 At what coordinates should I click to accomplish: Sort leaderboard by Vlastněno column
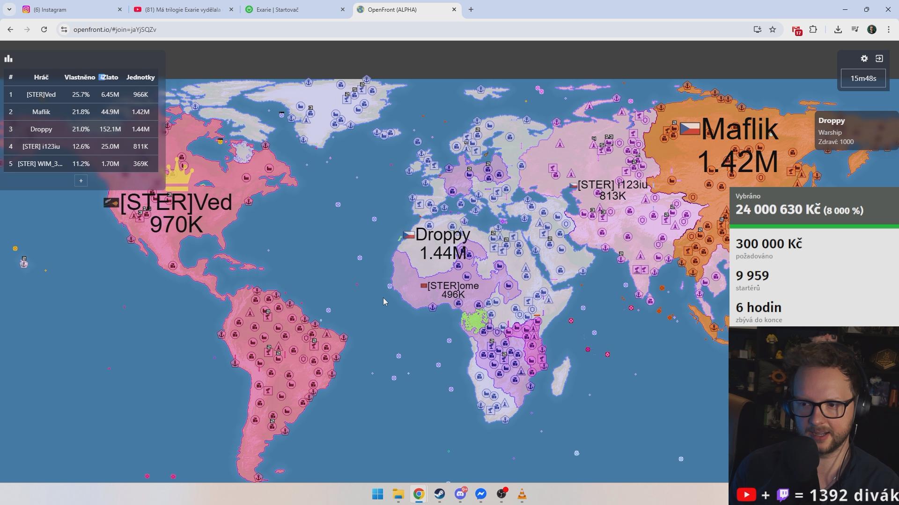tap(80, 77)
